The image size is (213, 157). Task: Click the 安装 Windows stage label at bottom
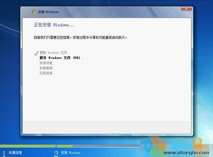coord(71,153)
